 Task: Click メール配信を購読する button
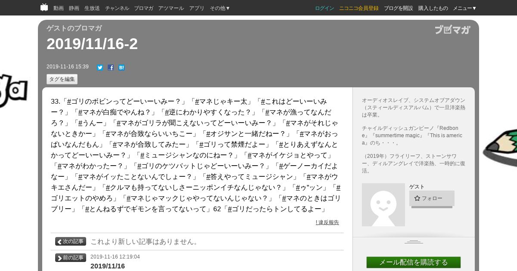(414, 262)
